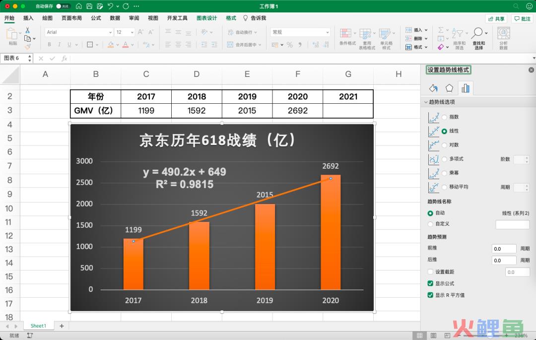536x340 pixels.
Task: Click the smiley feedback icon
Action: coord(529,6)
